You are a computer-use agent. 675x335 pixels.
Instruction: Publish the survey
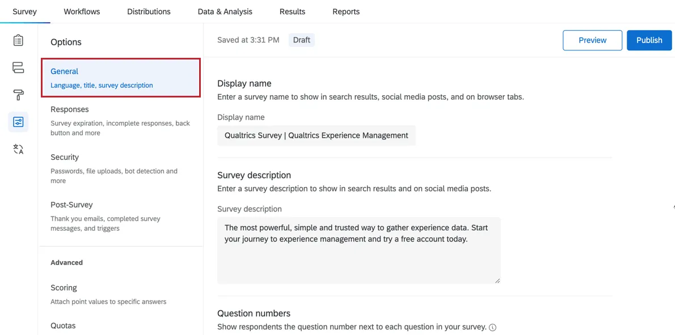pos(649,40)
